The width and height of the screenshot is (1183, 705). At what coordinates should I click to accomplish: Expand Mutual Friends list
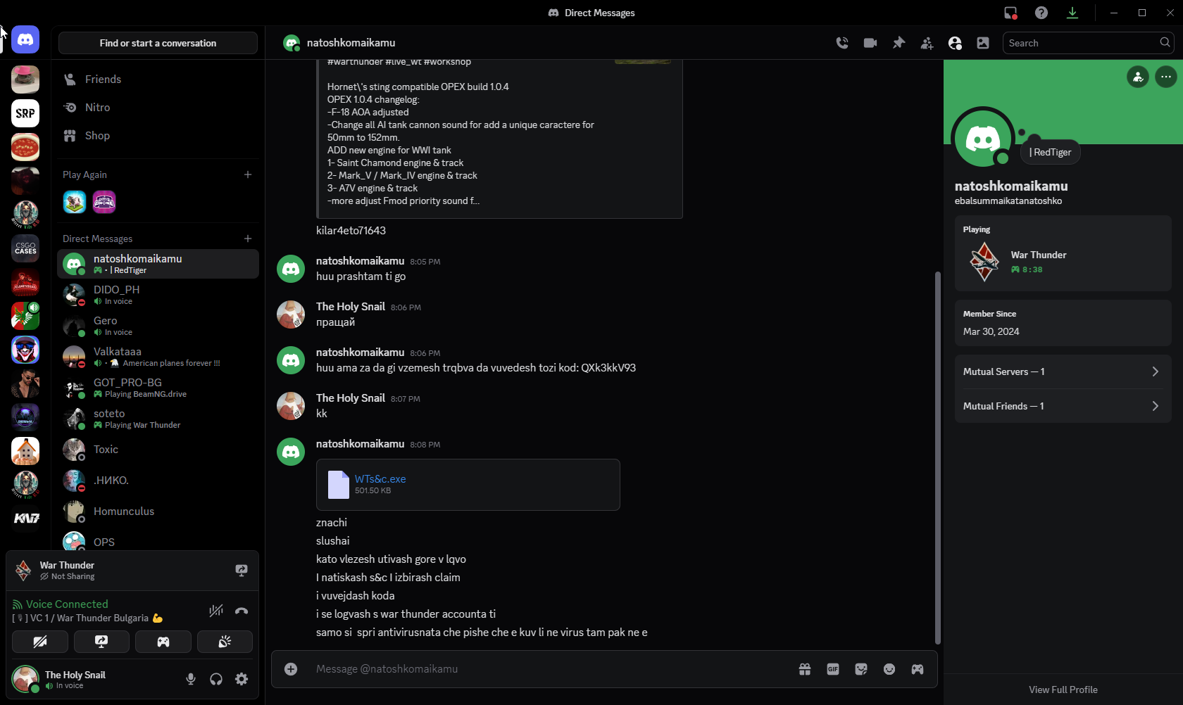click(1063, 406)
